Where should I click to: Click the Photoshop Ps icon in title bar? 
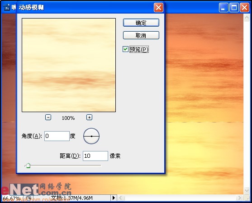coord(7,7)
